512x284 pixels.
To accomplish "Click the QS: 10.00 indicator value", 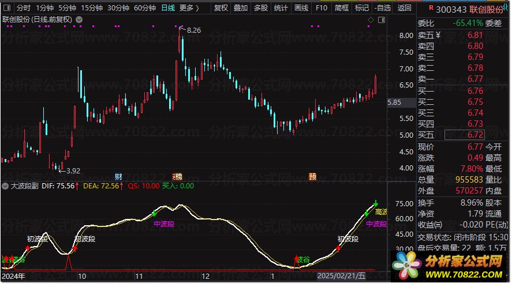I will coord(144,186).
